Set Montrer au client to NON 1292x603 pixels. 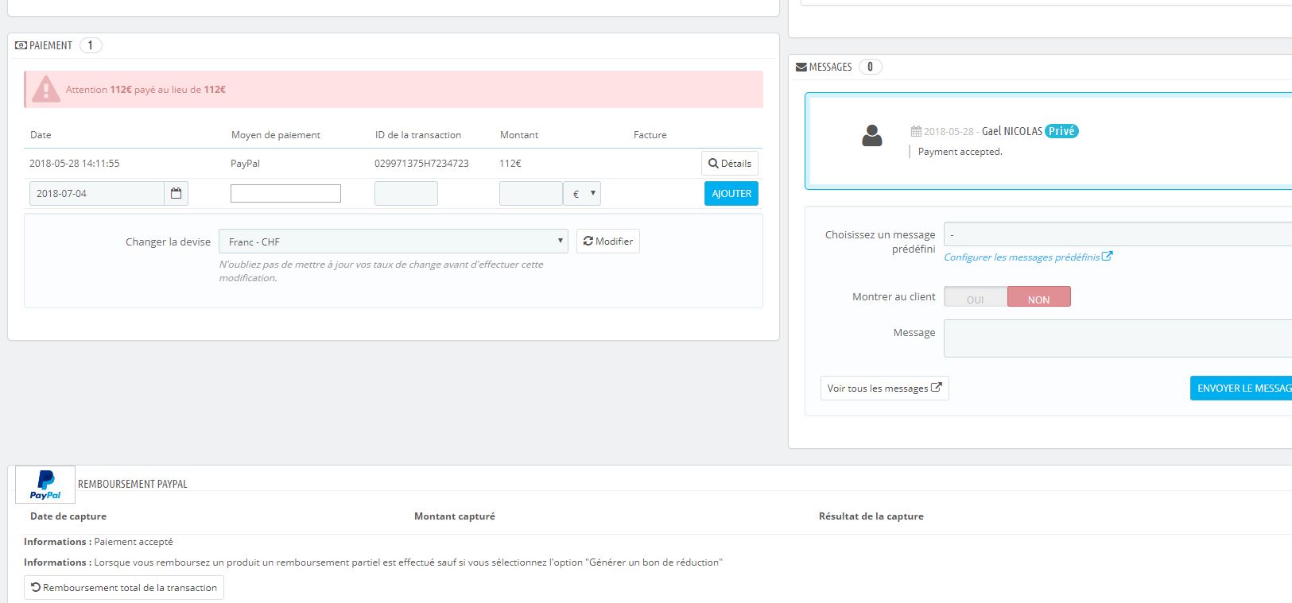pos(1039,297)
